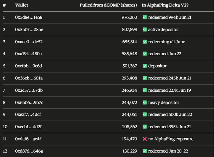Click check icon beside redeemed 245k Jun 21
The width and height of the screenshot is (214, 157).
click(144, 78)
